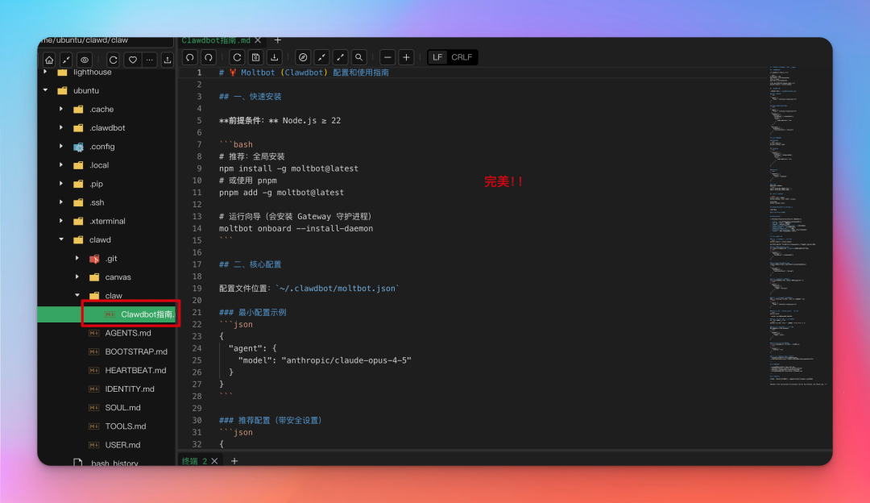Open the eye preview icon in sidebar toolbar

click(x=84, y=59)
